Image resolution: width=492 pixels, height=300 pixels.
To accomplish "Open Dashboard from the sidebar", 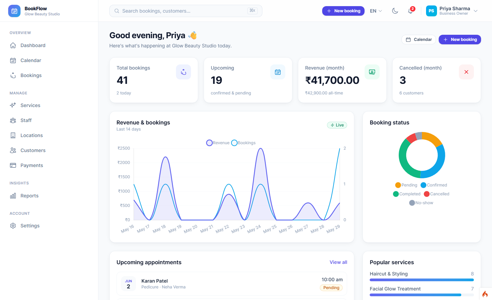I will pos(49,45).
